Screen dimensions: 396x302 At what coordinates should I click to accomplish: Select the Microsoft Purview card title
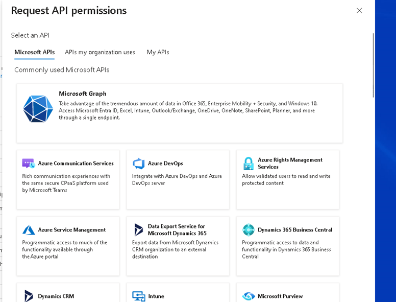tap(280, 296)
